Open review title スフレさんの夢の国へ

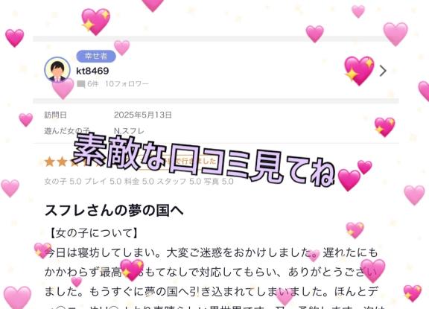(x=114, y=211)
